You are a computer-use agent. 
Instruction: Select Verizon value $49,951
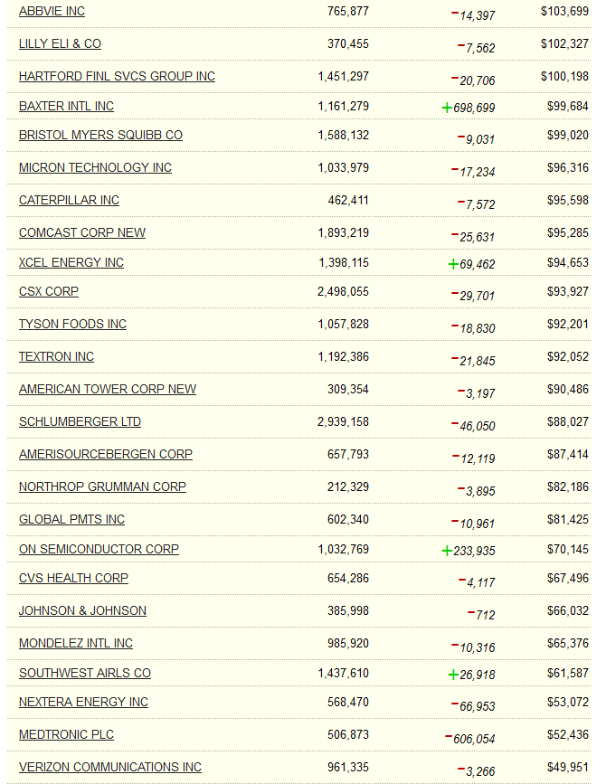(x=567, y=767)
